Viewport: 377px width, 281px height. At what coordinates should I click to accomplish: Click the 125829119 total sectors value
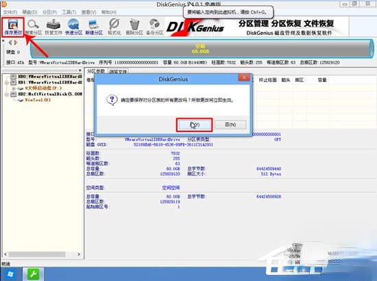click(x=170, y=202)
